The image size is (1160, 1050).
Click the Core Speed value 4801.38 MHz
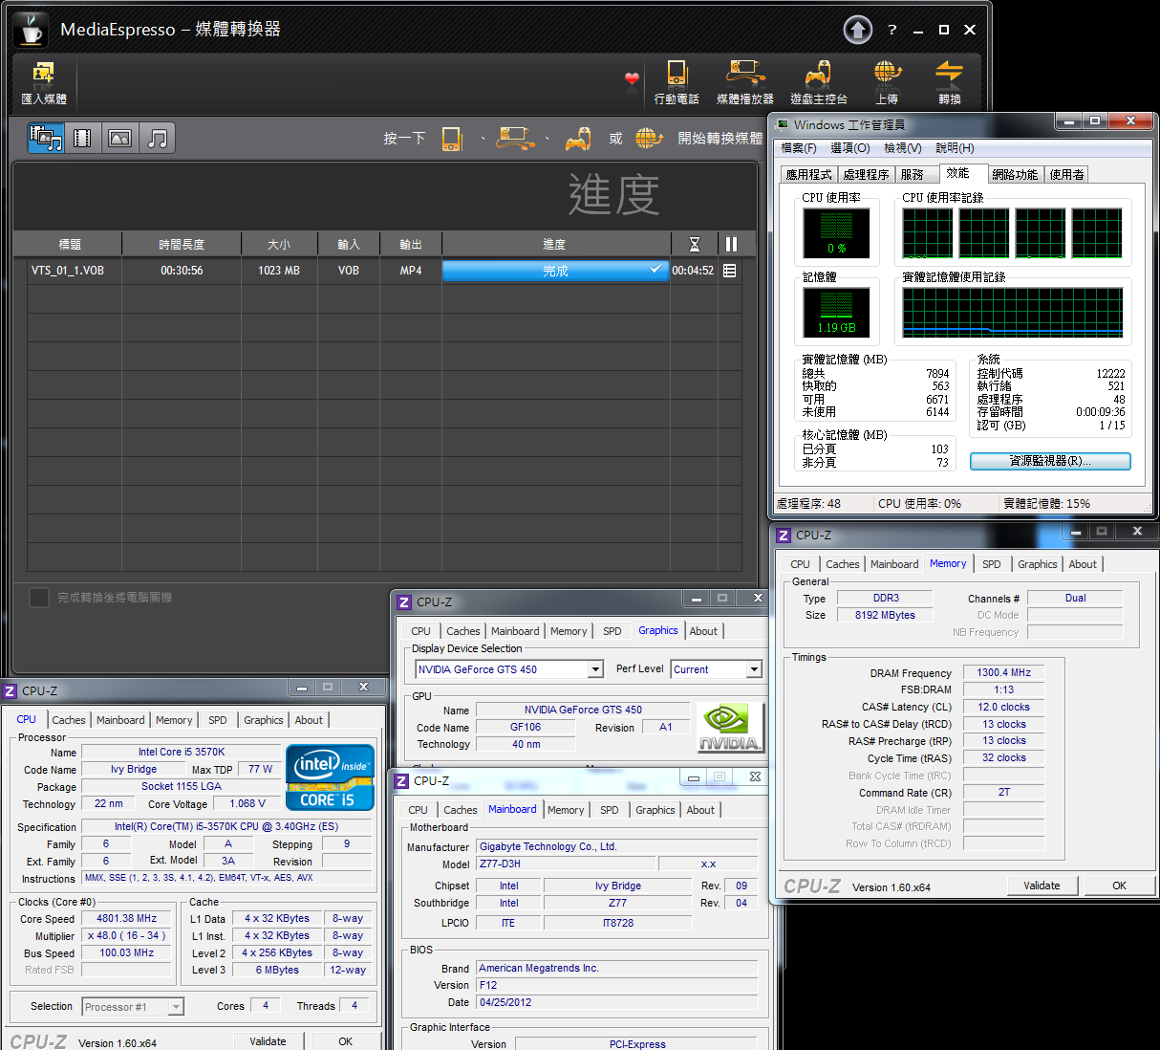127,918
